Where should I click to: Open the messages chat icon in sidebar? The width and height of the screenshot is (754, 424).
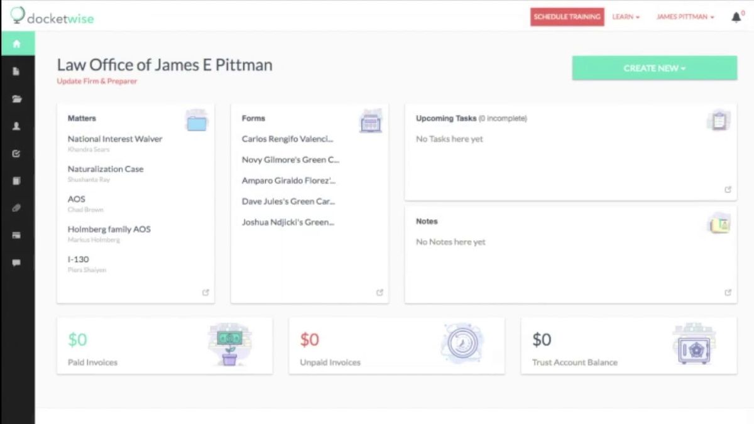click(x=18, y=263)
